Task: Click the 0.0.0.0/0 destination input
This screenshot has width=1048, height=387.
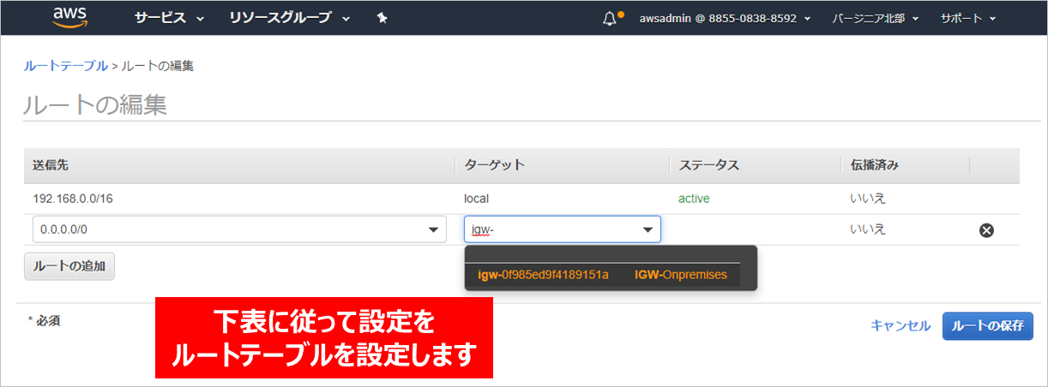Action: tap(223, 229)
